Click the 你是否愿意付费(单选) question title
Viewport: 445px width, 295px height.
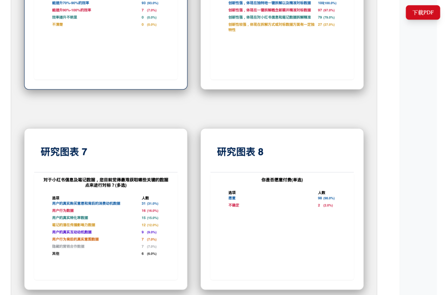[282, 180]
